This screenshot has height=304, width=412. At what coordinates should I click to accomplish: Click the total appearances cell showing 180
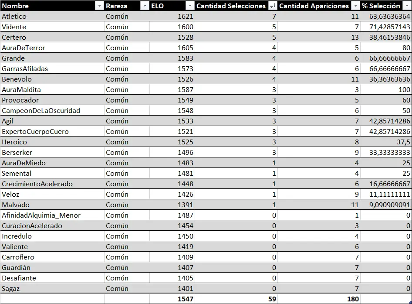[319, 299]
